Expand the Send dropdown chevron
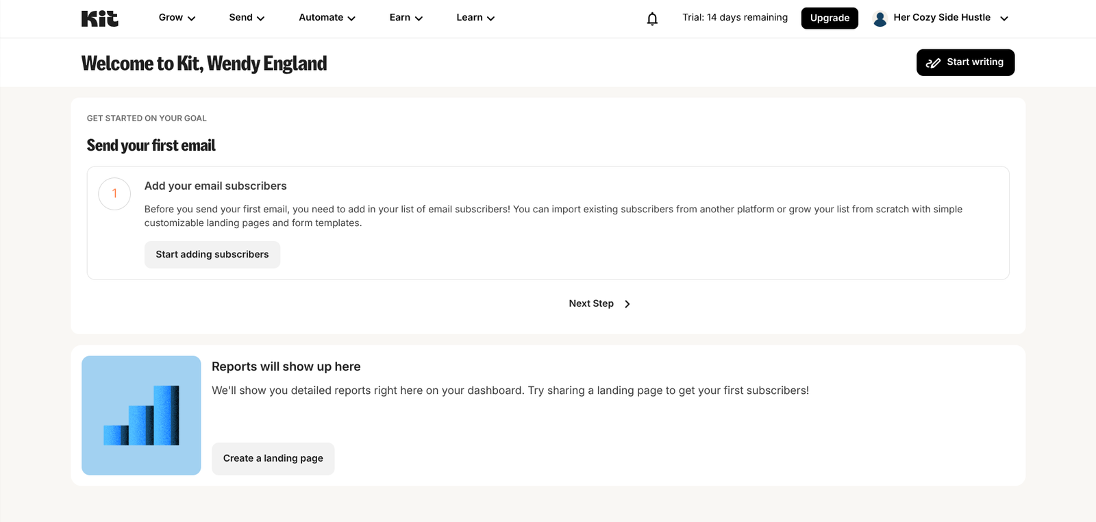Image resolution: width=1096 pixels, height=522 pixels. [x=260, y=18]
